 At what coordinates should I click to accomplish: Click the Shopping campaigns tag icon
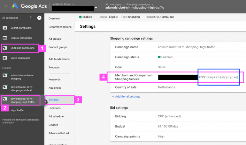[5, 48]
